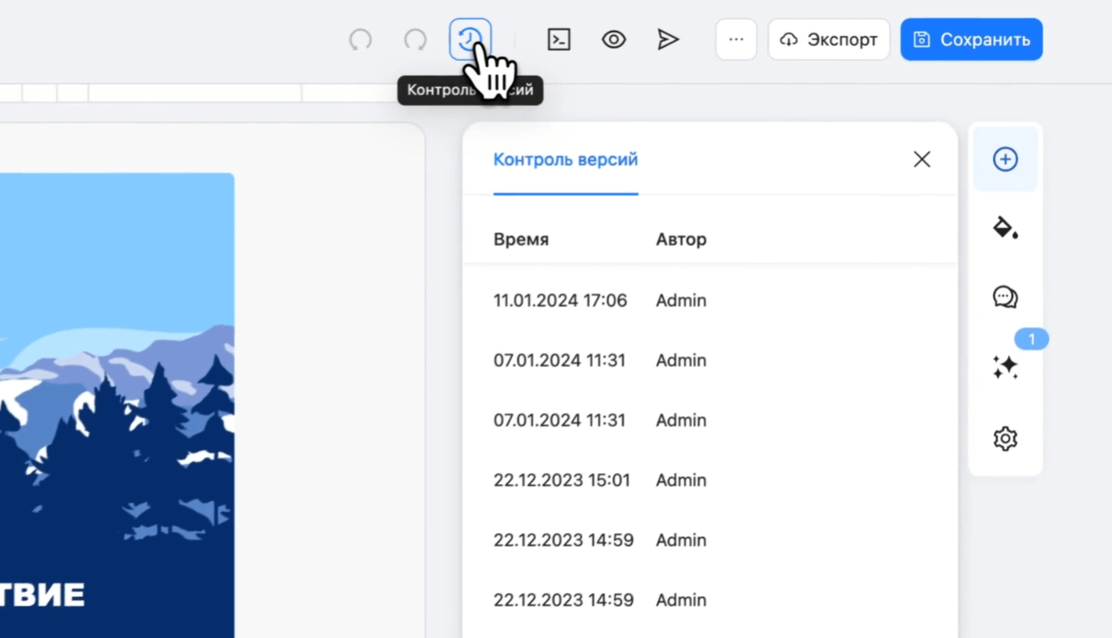This screenshot has height=638, width=1112.
Task: Click the redo arrow icon
Action: coord(415,40)
